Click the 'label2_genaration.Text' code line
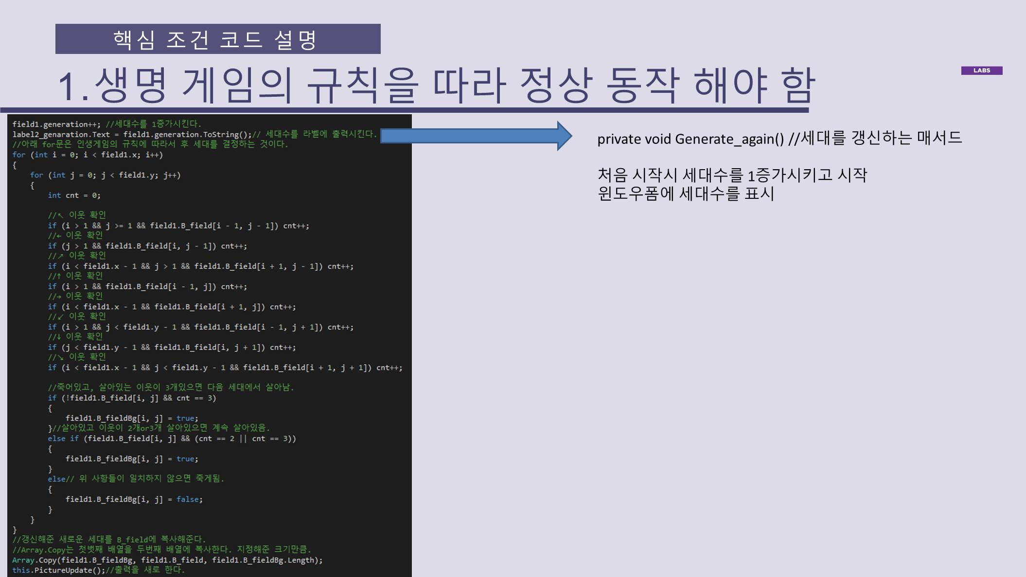1026x577 pixels. 131,134
